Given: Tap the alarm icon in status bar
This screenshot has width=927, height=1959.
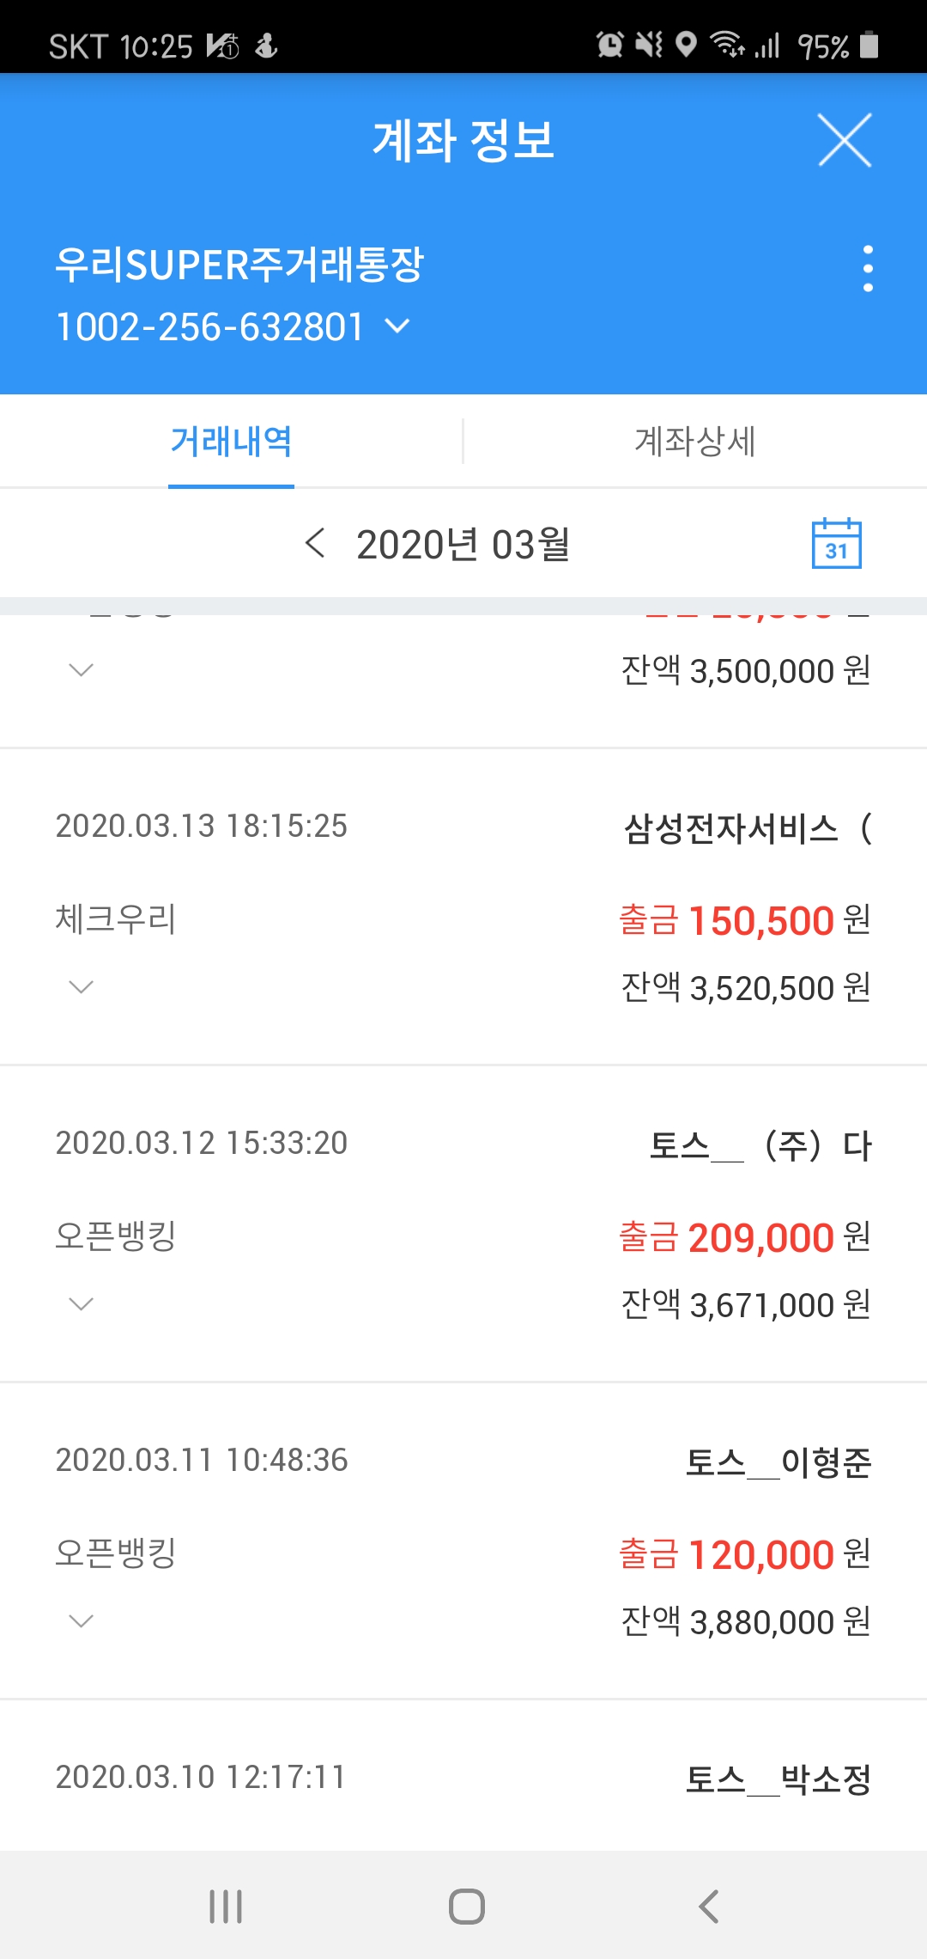Looking at the screenshot, I should [x=609, y=44].
